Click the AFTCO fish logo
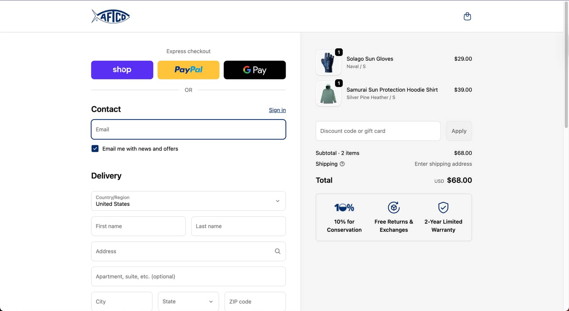 pos(110,16)
